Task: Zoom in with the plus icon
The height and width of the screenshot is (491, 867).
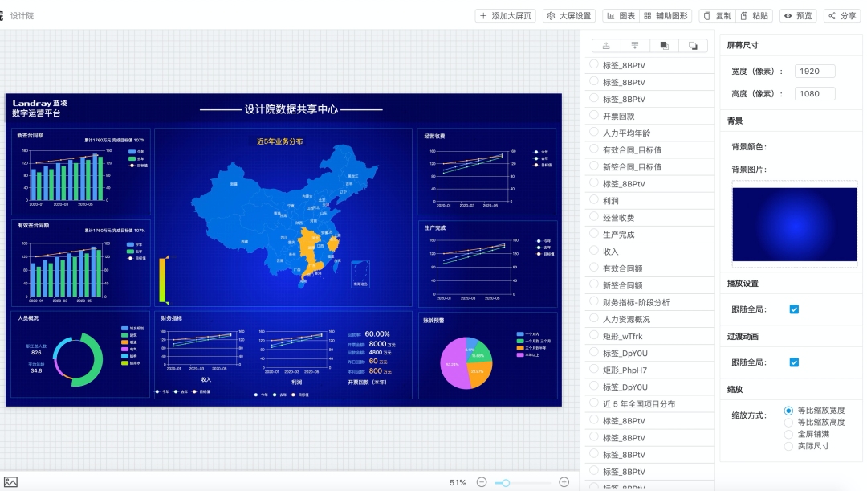Action: pos(564,482)
